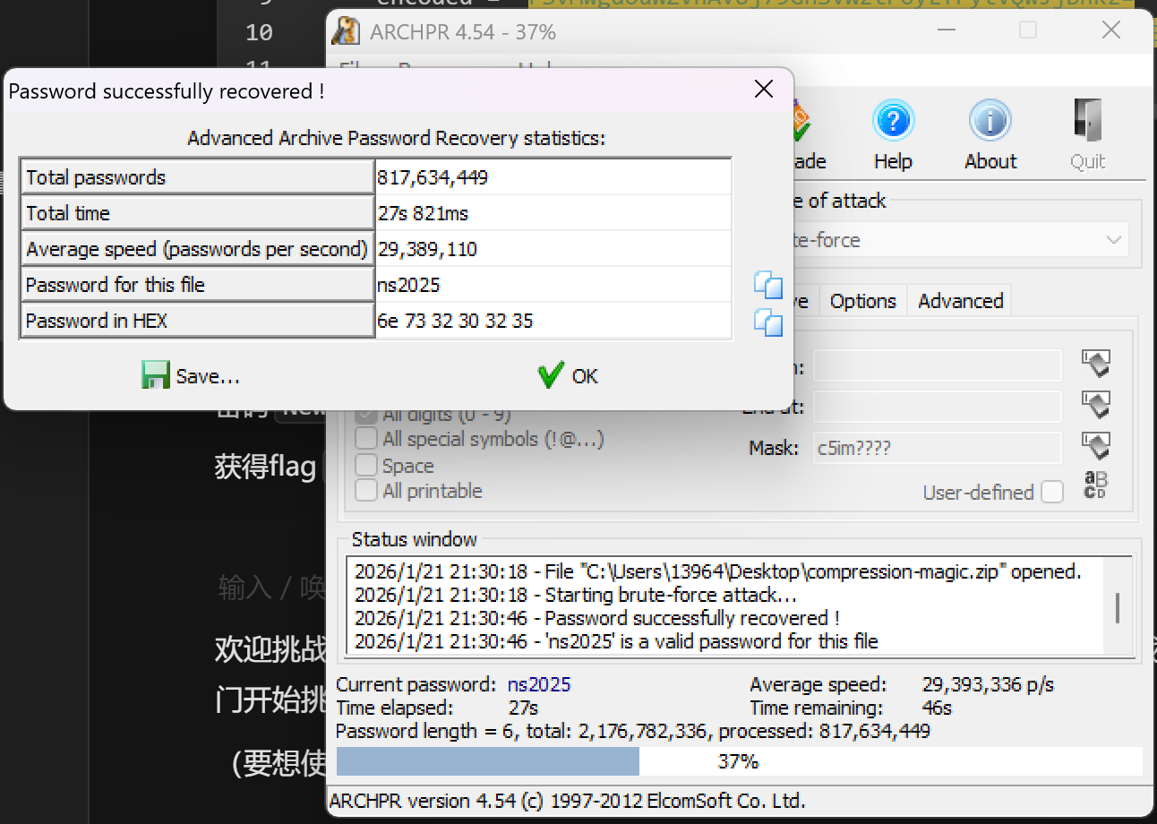Open Help from the ARCHPR toolbar
1157x824 pixels.
pyautogui.click(x=893, y=135)
